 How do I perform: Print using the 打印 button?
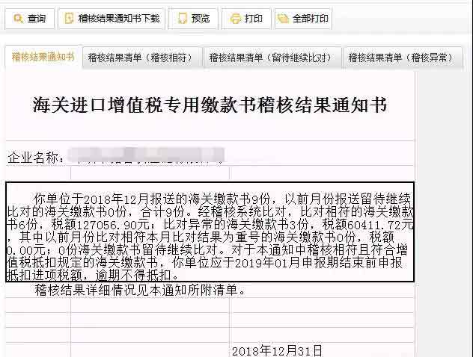tap(246, 19)
